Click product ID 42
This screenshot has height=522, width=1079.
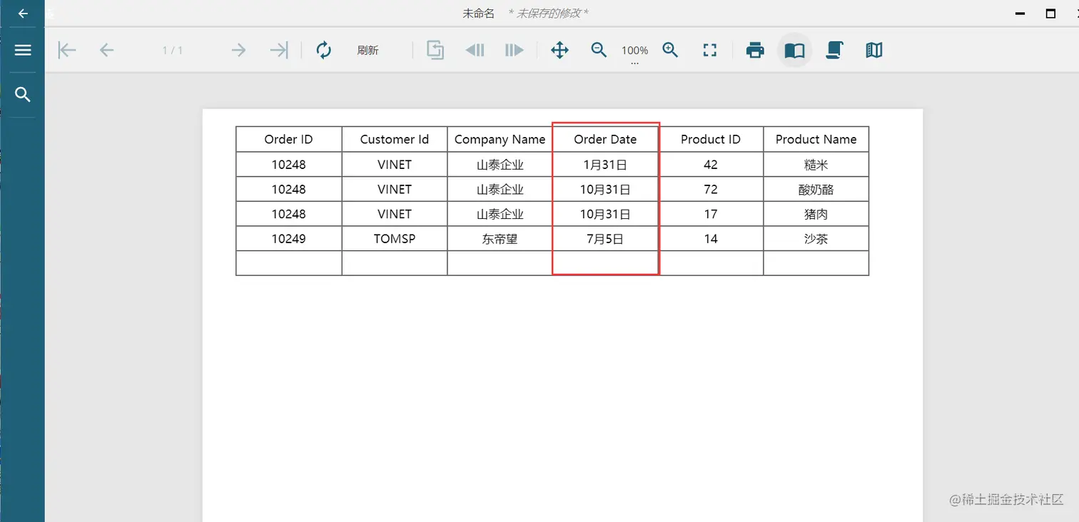click(711, 165)
